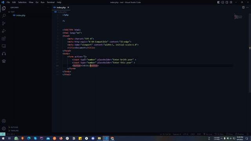Click the title tag Document line
Image resolution: width=251 pixels, height=141 pixels.
(x=81, y=48)
